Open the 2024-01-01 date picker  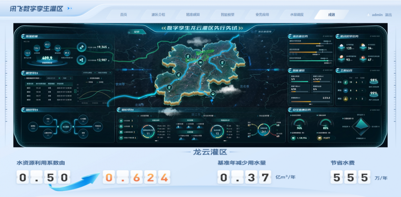53,78
